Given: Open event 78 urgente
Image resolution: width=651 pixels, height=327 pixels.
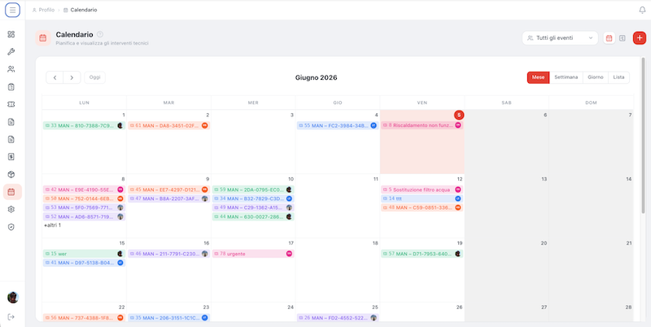Looking at the screenshot, I should 253,254.
